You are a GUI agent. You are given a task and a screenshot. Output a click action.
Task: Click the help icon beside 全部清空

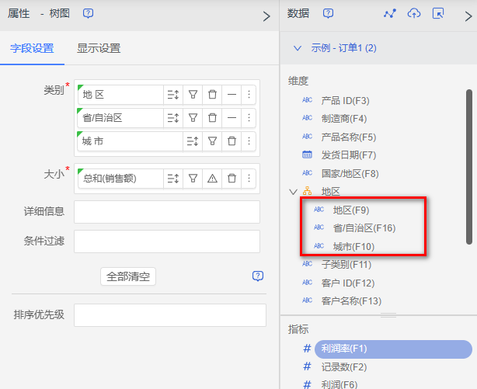point(258,276)
